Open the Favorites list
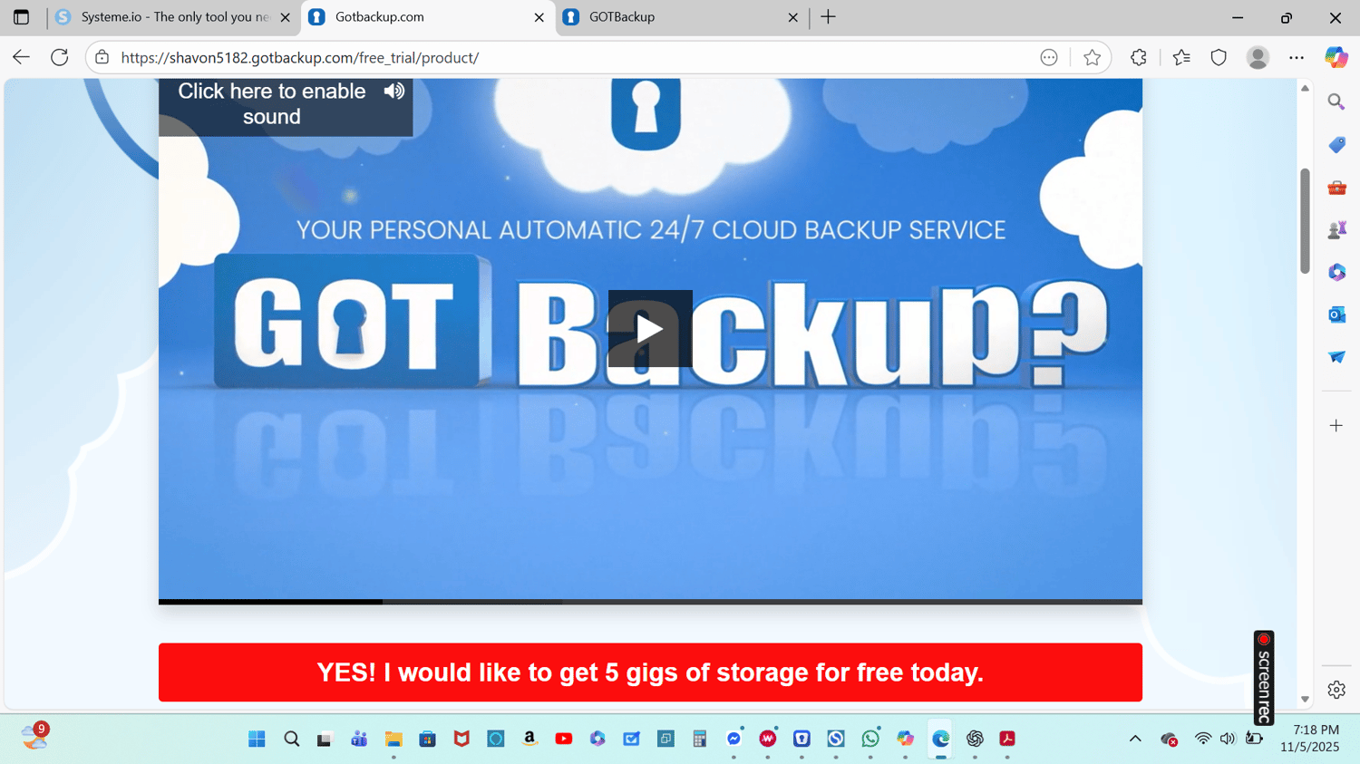Screen dimensions: 1360x764 1181,57
